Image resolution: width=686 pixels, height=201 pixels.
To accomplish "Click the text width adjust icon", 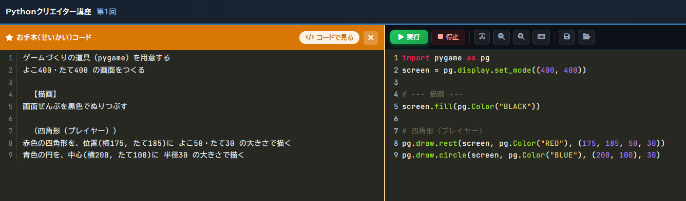I will click(x=482, y=37).
